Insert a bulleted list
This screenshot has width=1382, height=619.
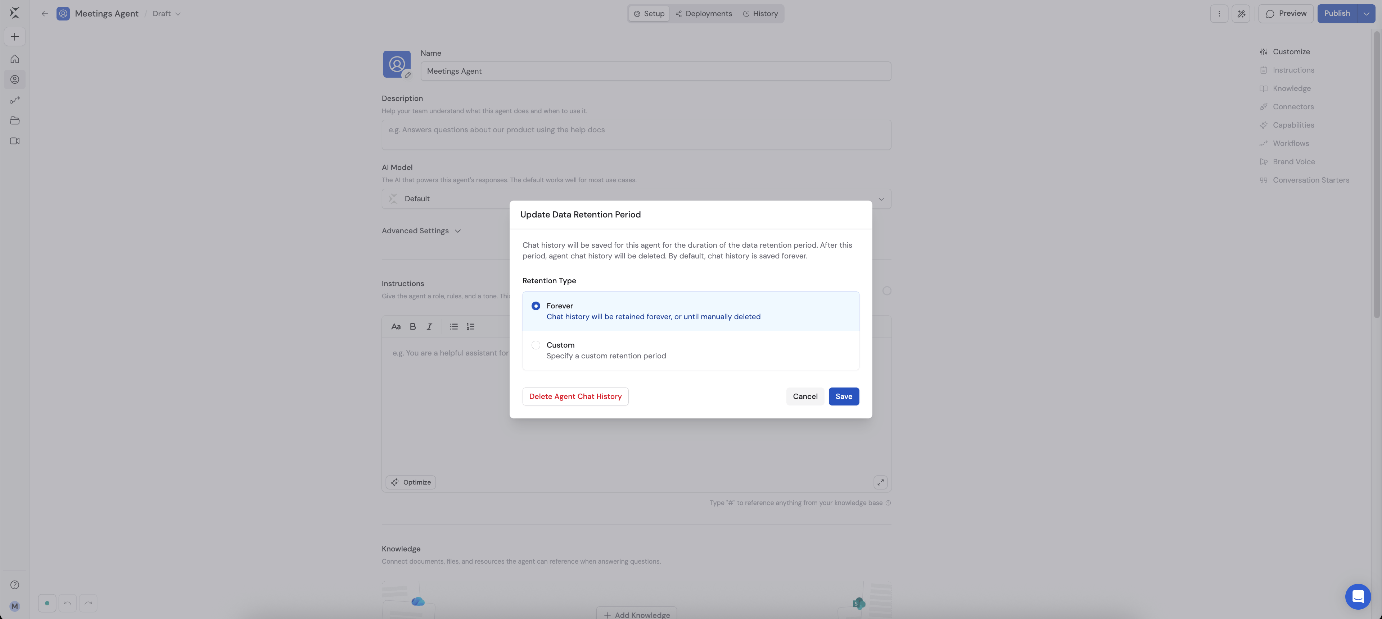(x=454, y=326)
